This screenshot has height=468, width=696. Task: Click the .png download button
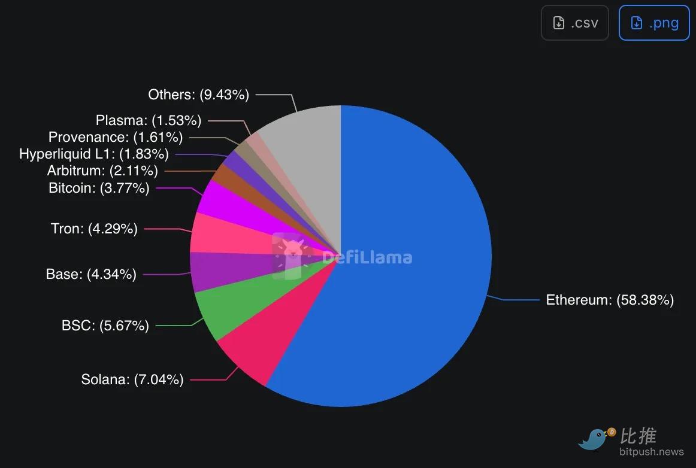point(654,23)
